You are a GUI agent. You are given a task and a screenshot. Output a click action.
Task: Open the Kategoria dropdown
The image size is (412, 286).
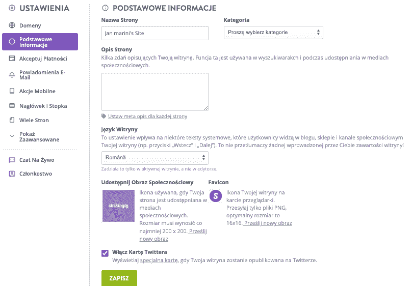[x=273, y=33]
